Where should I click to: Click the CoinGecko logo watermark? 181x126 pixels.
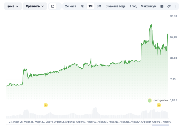tap(157, 100)
